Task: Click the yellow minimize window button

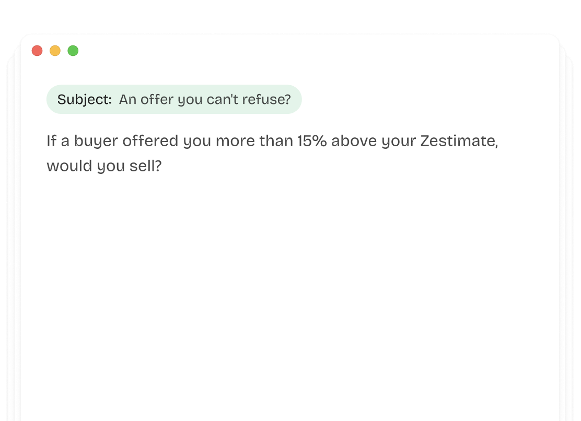Action: [55, 51]
